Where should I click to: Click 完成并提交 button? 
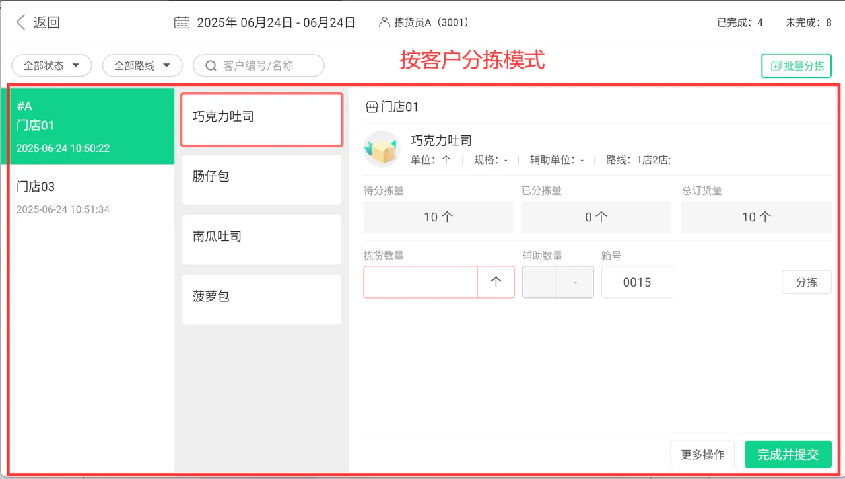[x=788, y=455]
